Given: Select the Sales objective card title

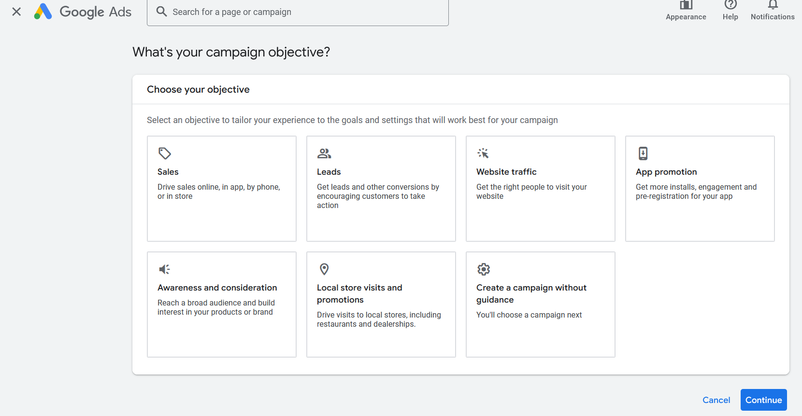Looking at the screenshot, I should pyautogui.click(x=168, y=172).
